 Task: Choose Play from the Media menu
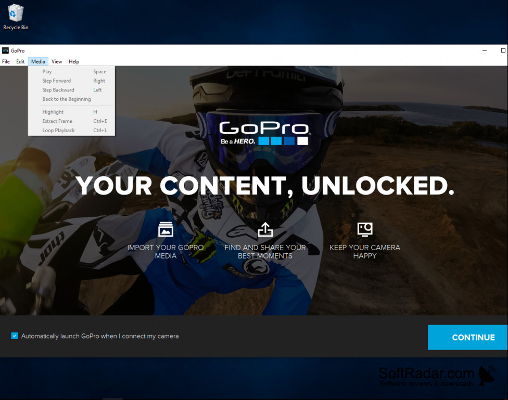tap(71, 72)
